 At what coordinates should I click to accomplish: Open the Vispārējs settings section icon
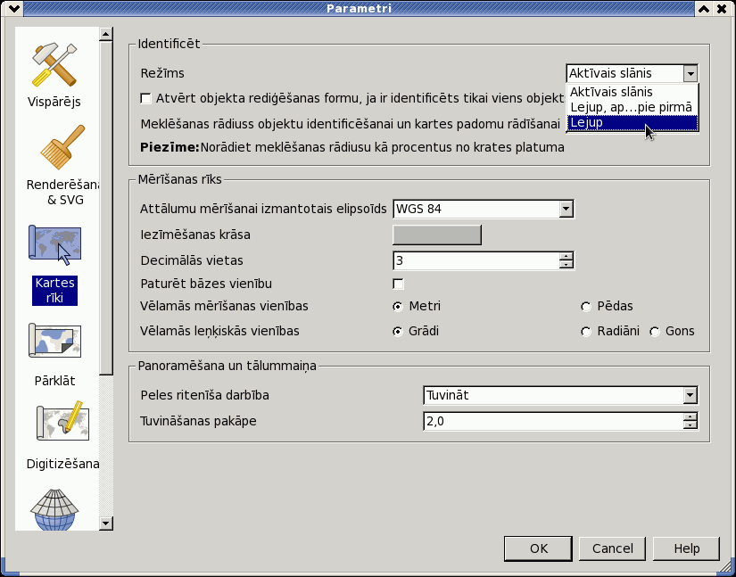[54, 65]
